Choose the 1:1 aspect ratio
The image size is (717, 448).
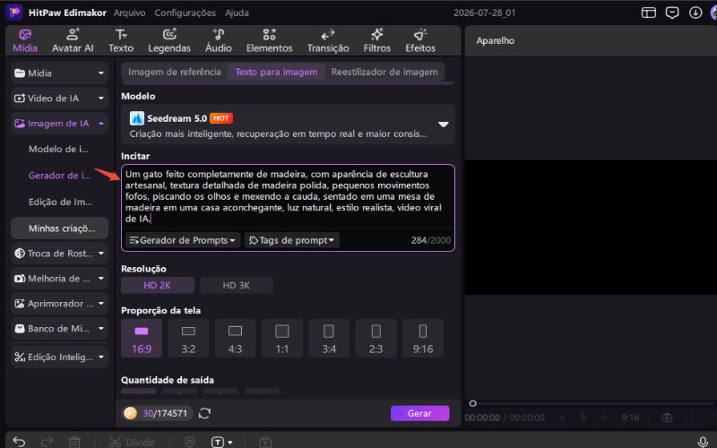[x=282, y=339]
